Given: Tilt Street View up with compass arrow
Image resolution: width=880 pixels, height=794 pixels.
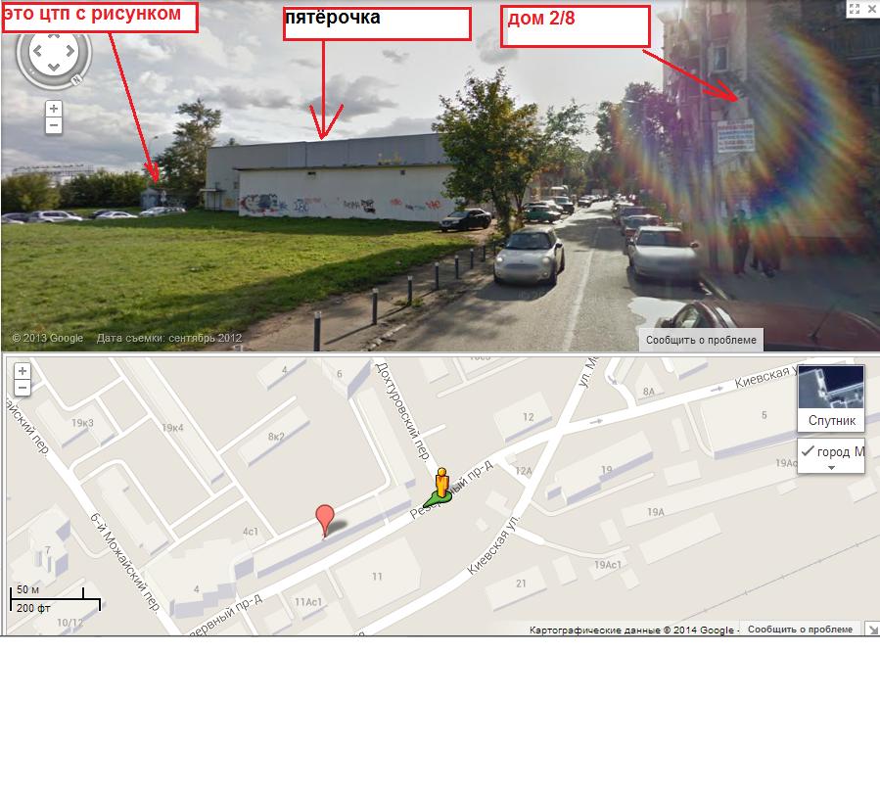Looking at the screenshot, I should click(x=54, y=36).
